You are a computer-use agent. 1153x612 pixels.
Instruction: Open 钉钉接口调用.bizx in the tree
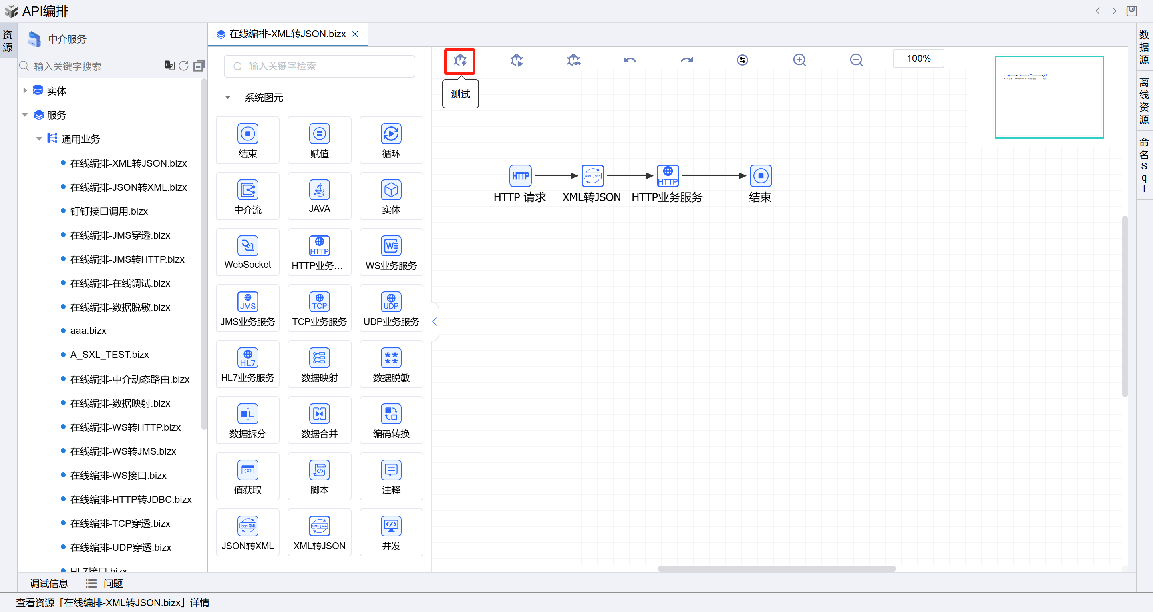[109, 211]
